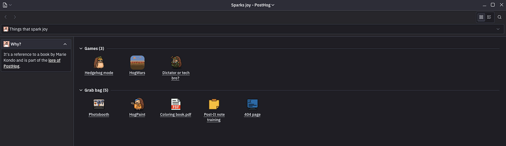Collapse the Grab bag section
This screenshot has width=506, height=146.
(81, 90)
